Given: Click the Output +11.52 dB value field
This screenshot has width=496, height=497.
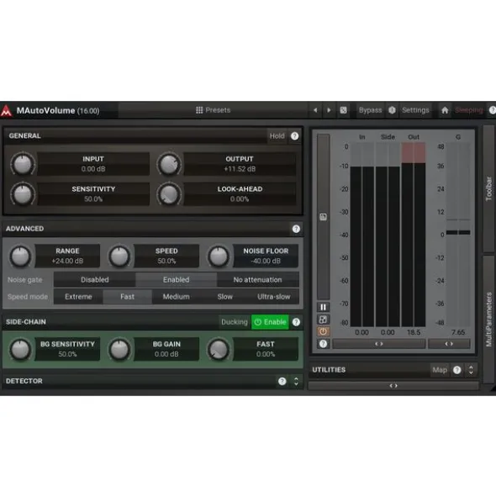Looking at the screenshot, I should click(240, 164).
